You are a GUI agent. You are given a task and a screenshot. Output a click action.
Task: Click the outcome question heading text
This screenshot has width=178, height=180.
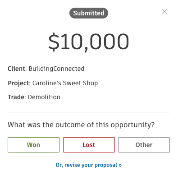pos(81,125)
